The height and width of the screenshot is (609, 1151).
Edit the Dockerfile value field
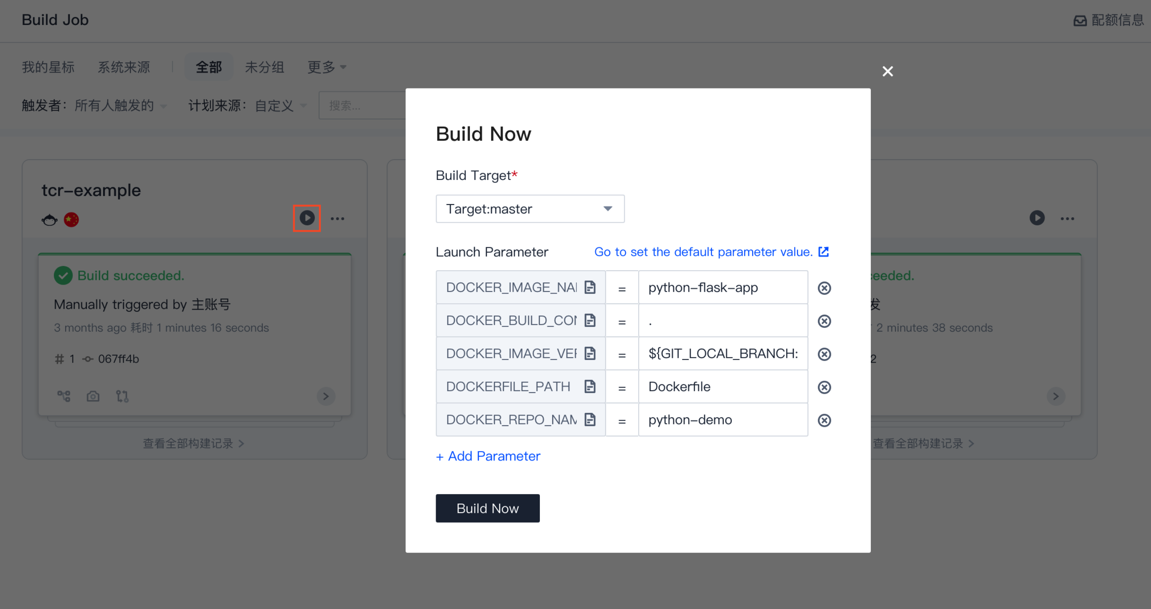click(723, 387)
